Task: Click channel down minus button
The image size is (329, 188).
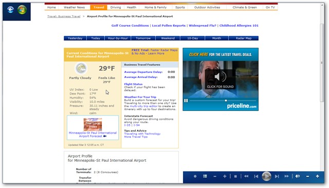Action: 215,177
